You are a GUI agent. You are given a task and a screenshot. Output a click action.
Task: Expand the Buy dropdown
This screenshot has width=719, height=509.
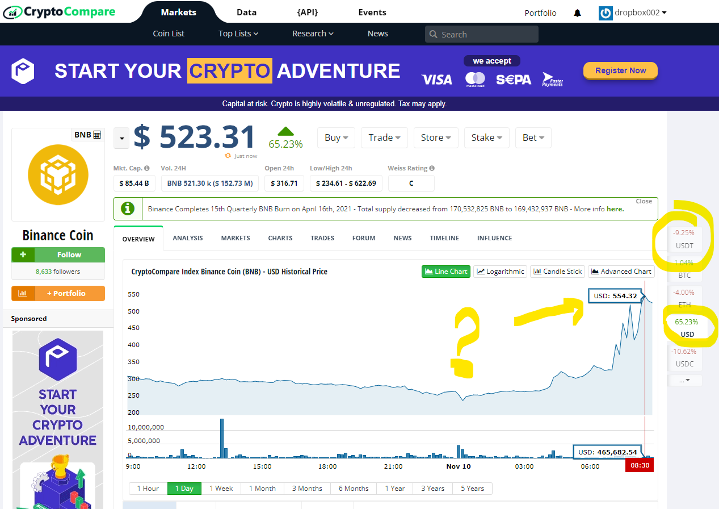[x=336, y=137]
